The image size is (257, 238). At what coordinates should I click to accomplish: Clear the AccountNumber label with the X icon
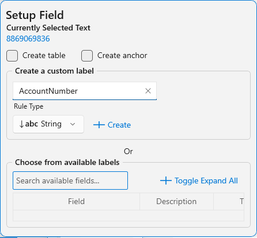point(148,91)
